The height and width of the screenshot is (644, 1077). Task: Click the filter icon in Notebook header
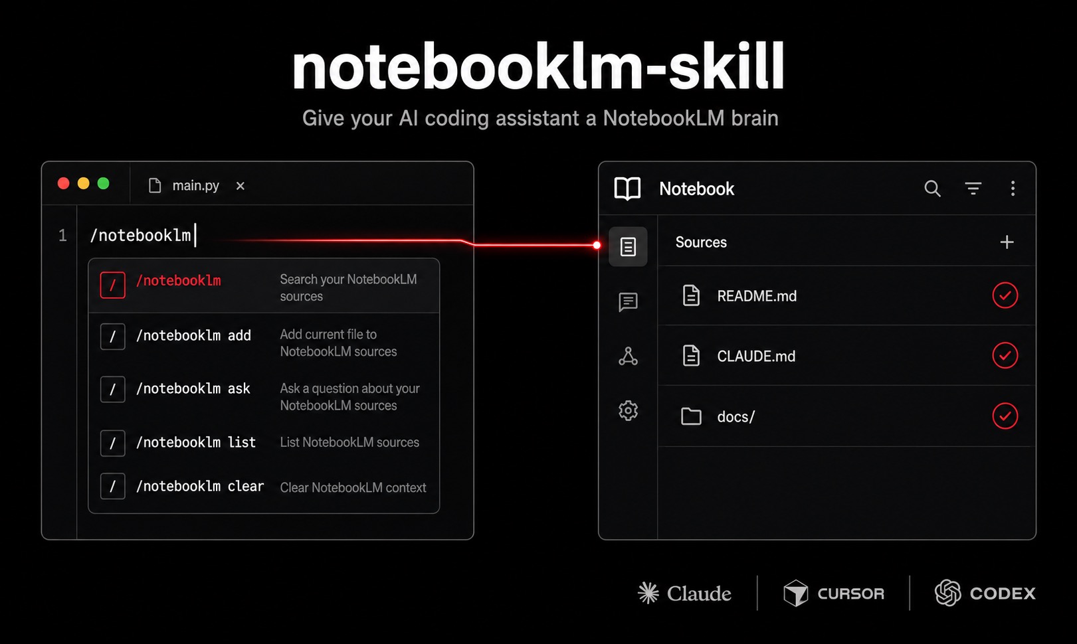point(973,189)
